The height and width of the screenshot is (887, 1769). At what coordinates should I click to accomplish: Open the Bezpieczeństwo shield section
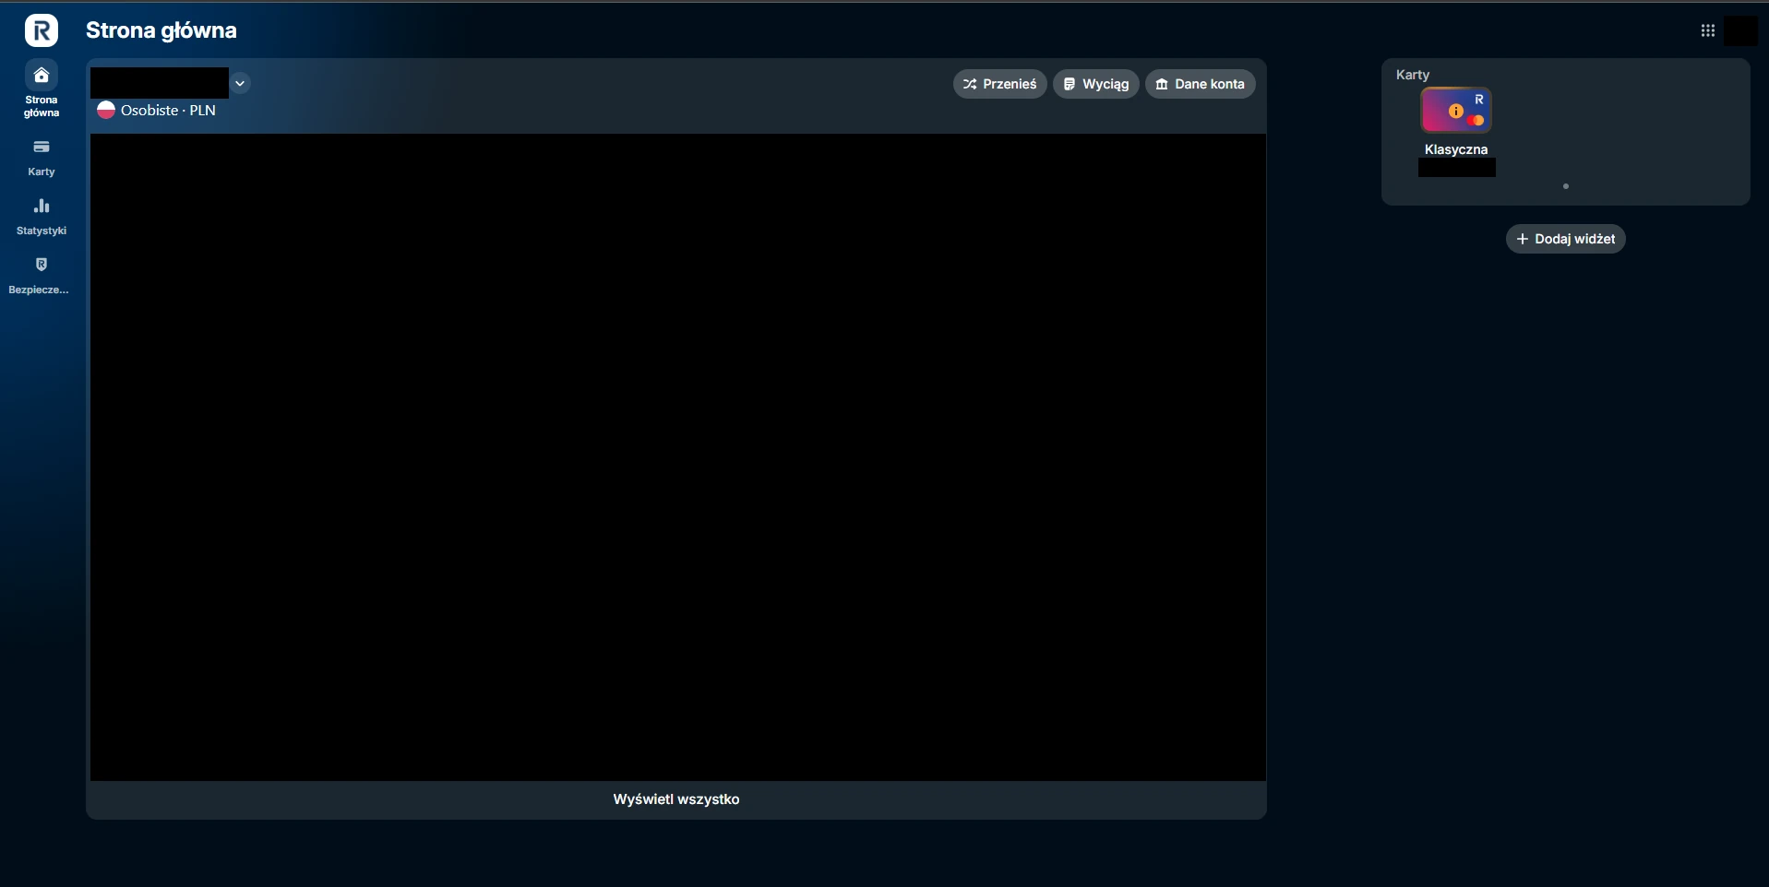[39, 276]
